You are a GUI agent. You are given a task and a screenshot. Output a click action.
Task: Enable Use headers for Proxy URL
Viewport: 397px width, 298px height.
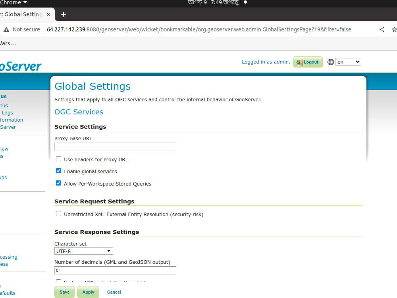pyautogui.click(x=58, y=159)
